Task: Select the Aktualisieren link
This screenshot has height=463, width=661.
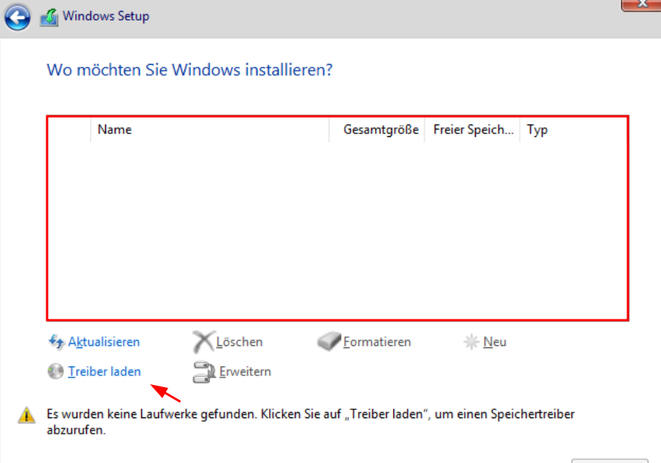Action: coord(104,342)
